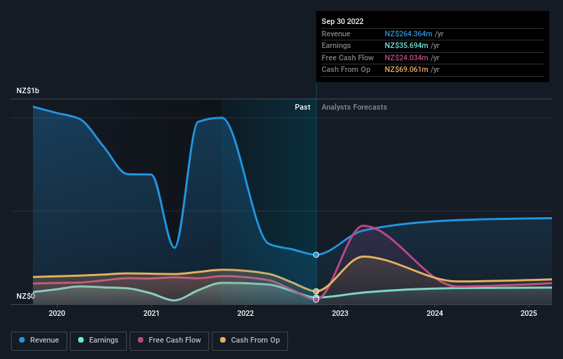The image size is (563, 359).
Task: Click the 2022 x-axis label
Action: (245, 314)
